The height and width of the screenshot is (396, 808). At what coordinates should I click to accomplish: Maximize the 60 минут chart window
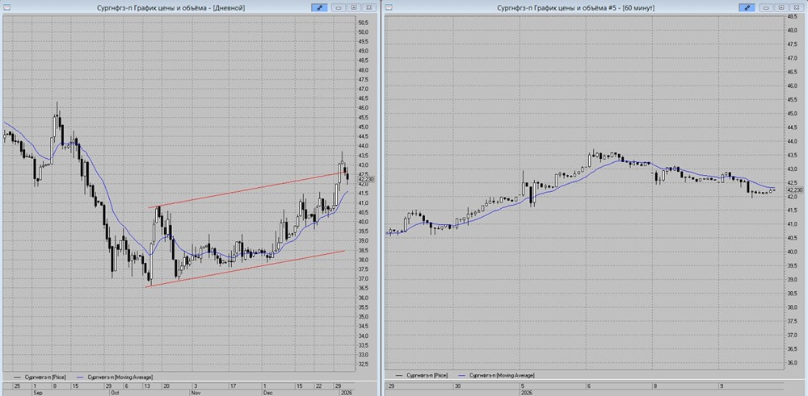pos(781,7)
